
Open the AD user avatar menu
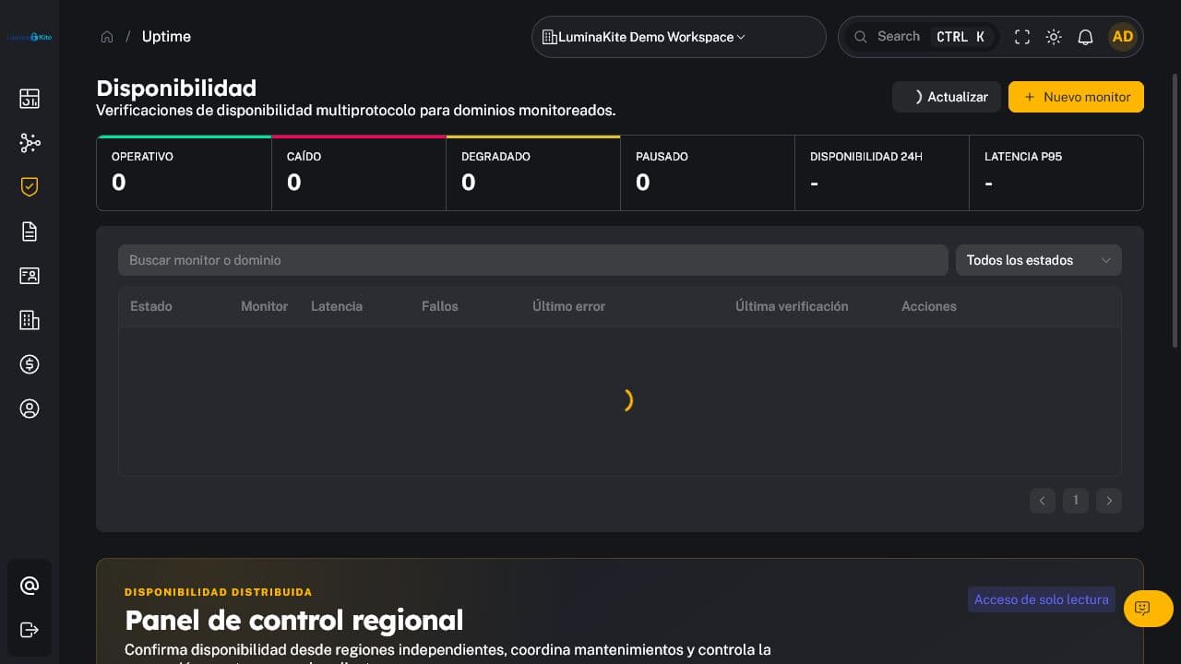click(1123, 37)
